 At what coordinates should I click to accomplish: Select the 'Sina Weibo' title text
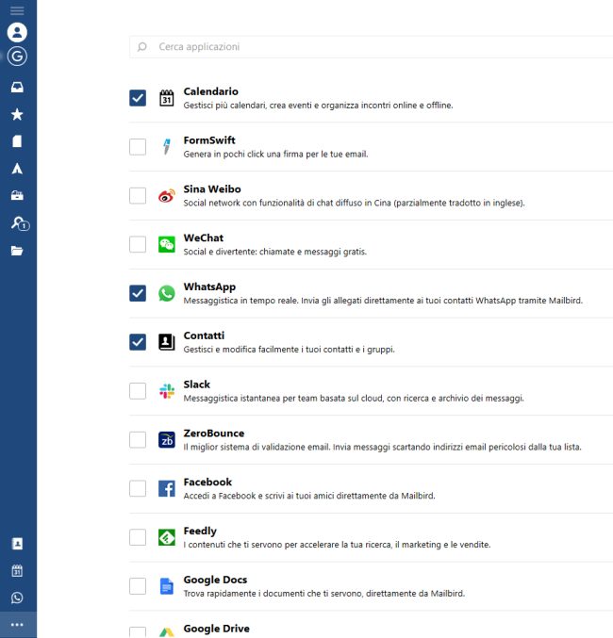point(212,189)
